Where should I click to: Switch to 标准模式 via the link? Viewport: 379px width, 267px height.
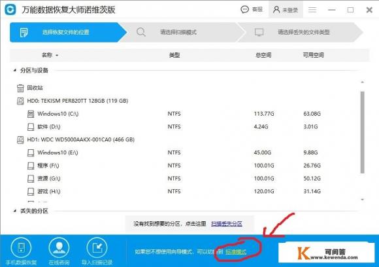coord(236,252)
